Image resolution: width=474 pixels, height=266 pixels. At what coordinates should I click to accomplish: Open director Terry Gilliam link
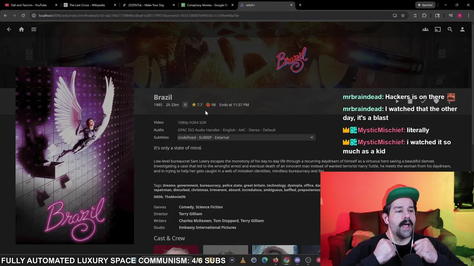pos(190,214)
